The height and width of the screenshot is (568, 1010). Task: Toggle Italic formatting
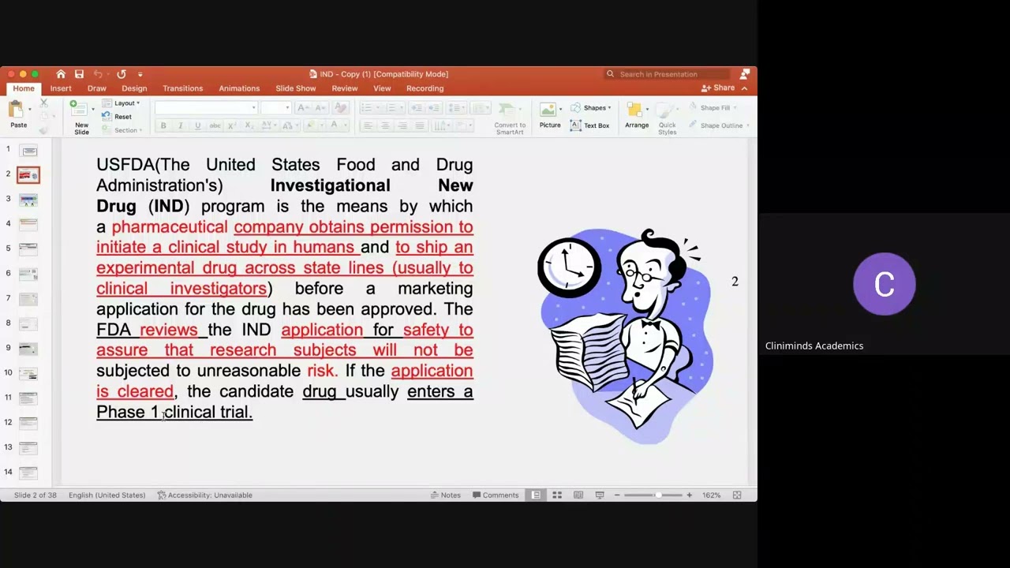tap(180, 126)
